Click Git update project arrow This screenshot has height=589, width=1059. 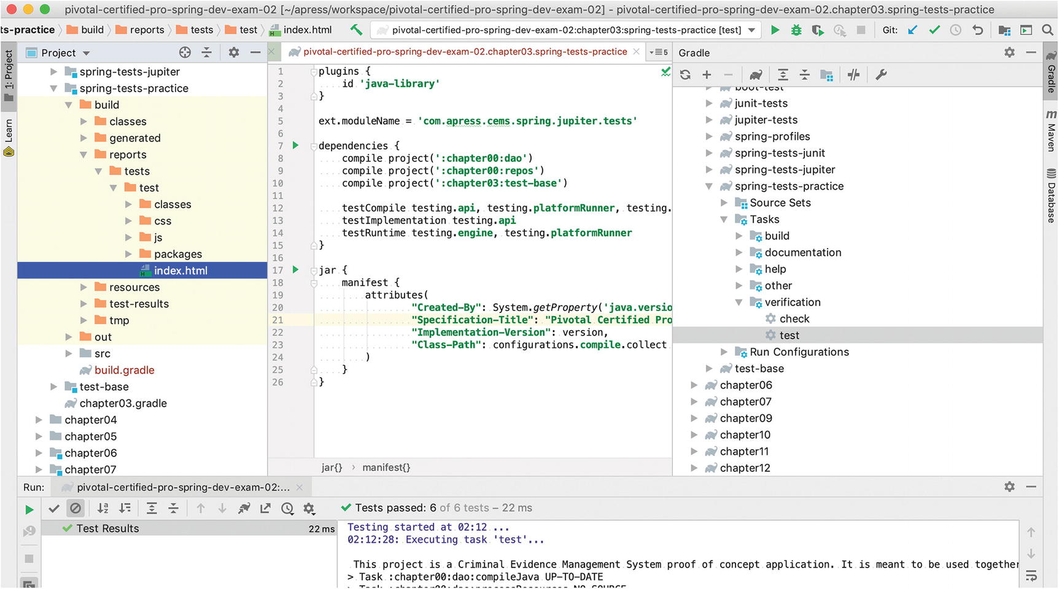click(913, 30)
